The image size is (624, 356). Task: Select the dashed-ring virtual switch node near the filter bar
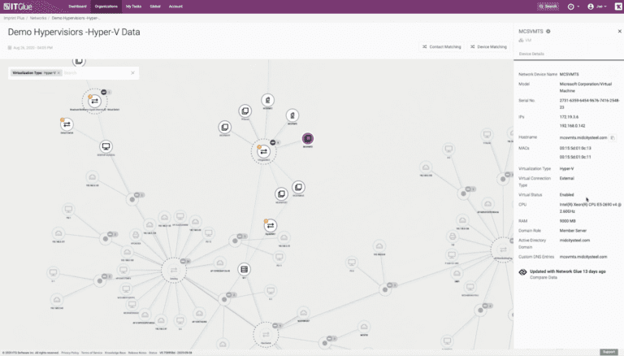(x=95, y=101)
